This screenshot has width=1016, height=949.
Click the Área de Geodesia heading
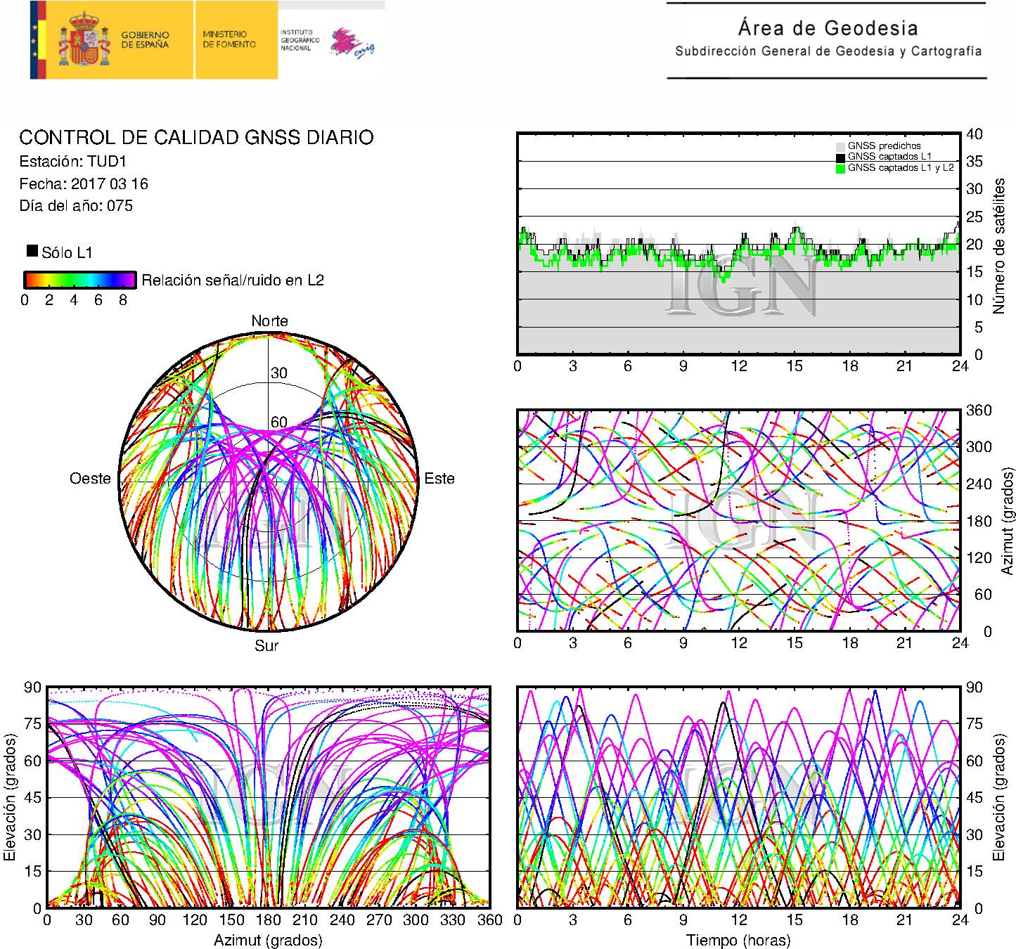pyautogui.click(x=828, y=28)
